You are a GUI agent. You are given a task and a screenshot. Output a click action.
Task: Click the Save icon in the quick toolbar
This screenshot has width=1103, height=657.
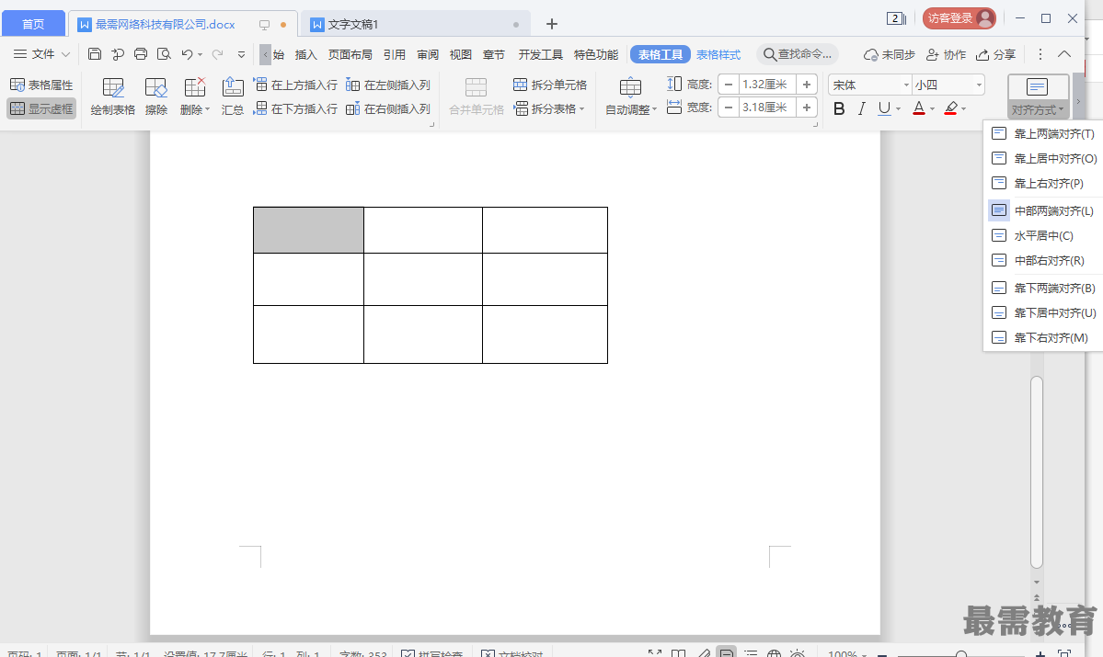(x=94, y=54)
